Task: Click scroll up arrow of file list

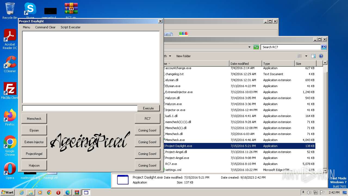Action: pos(325,63)
